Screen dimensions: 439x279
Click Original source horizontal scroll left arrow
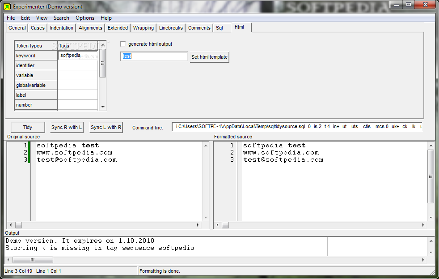point(11,225)
